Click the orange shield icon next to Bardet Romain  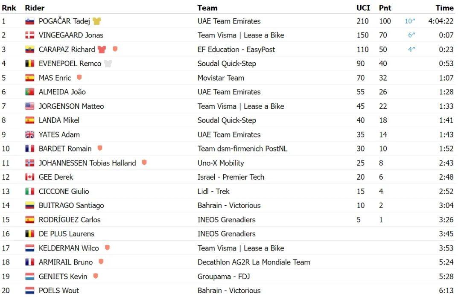click(100, 148)
